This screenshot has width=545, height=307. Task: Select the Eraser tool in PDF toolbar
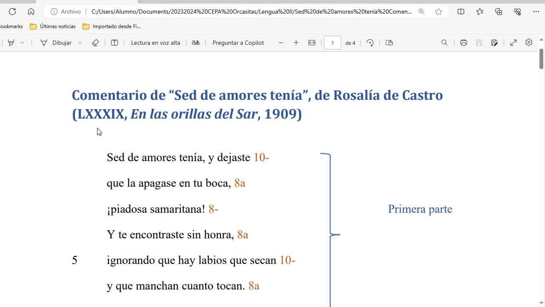95,43
